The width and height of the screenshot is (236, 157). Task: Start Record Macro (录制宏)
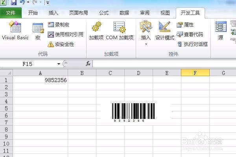click(59, 24)
